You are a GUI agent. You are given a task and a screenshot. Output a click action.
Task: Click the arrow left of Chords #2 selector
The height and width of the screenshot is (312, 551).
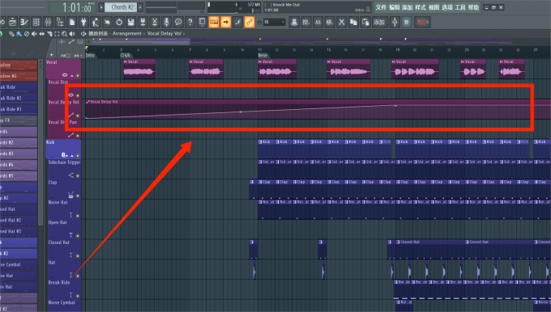(101, 7)
